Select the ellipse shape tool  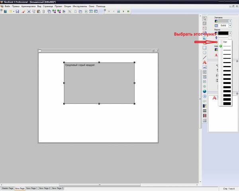(205, 53)
